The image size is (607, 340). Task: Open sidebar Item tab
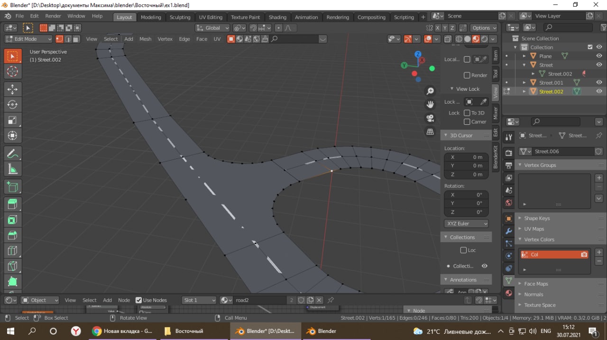point(496,55)
